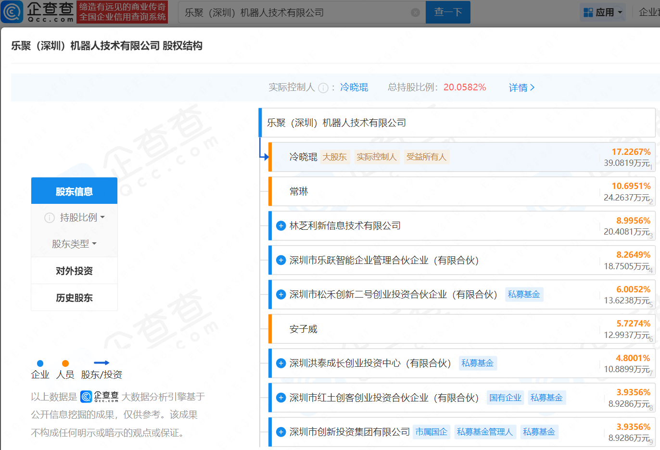Click the 17.2267% shareholding value
The width and height of the screenshot is (660, 450).
(x=631, y=152)
